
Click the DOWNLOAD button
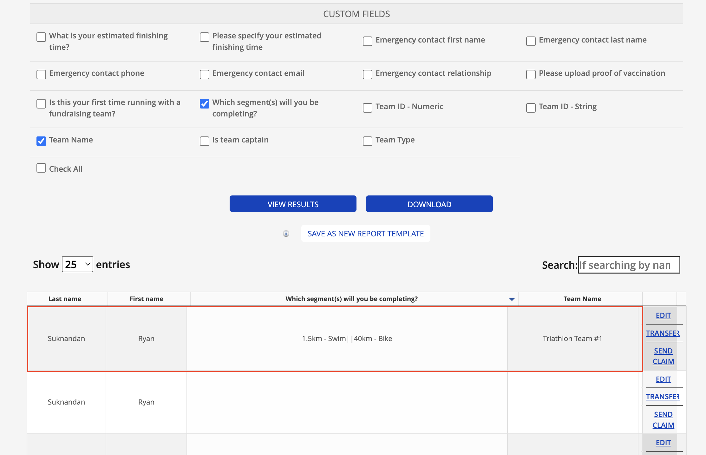tap(429, 204)
